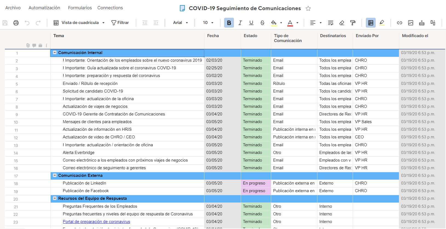Click the text alignment icon
446x229 pixels.
pos(313,23)
